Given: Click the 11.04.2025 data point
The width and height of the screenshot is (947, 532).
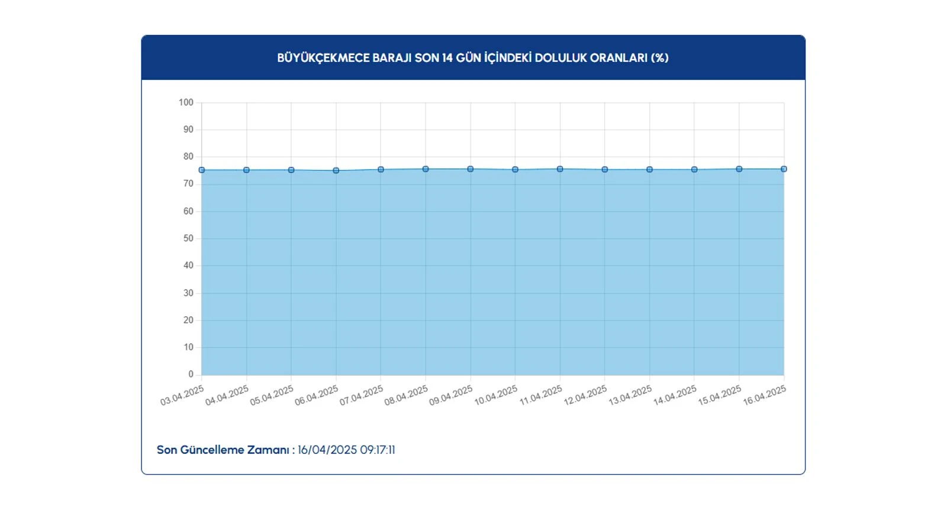Looking at the screenshot, I should 560,169.
